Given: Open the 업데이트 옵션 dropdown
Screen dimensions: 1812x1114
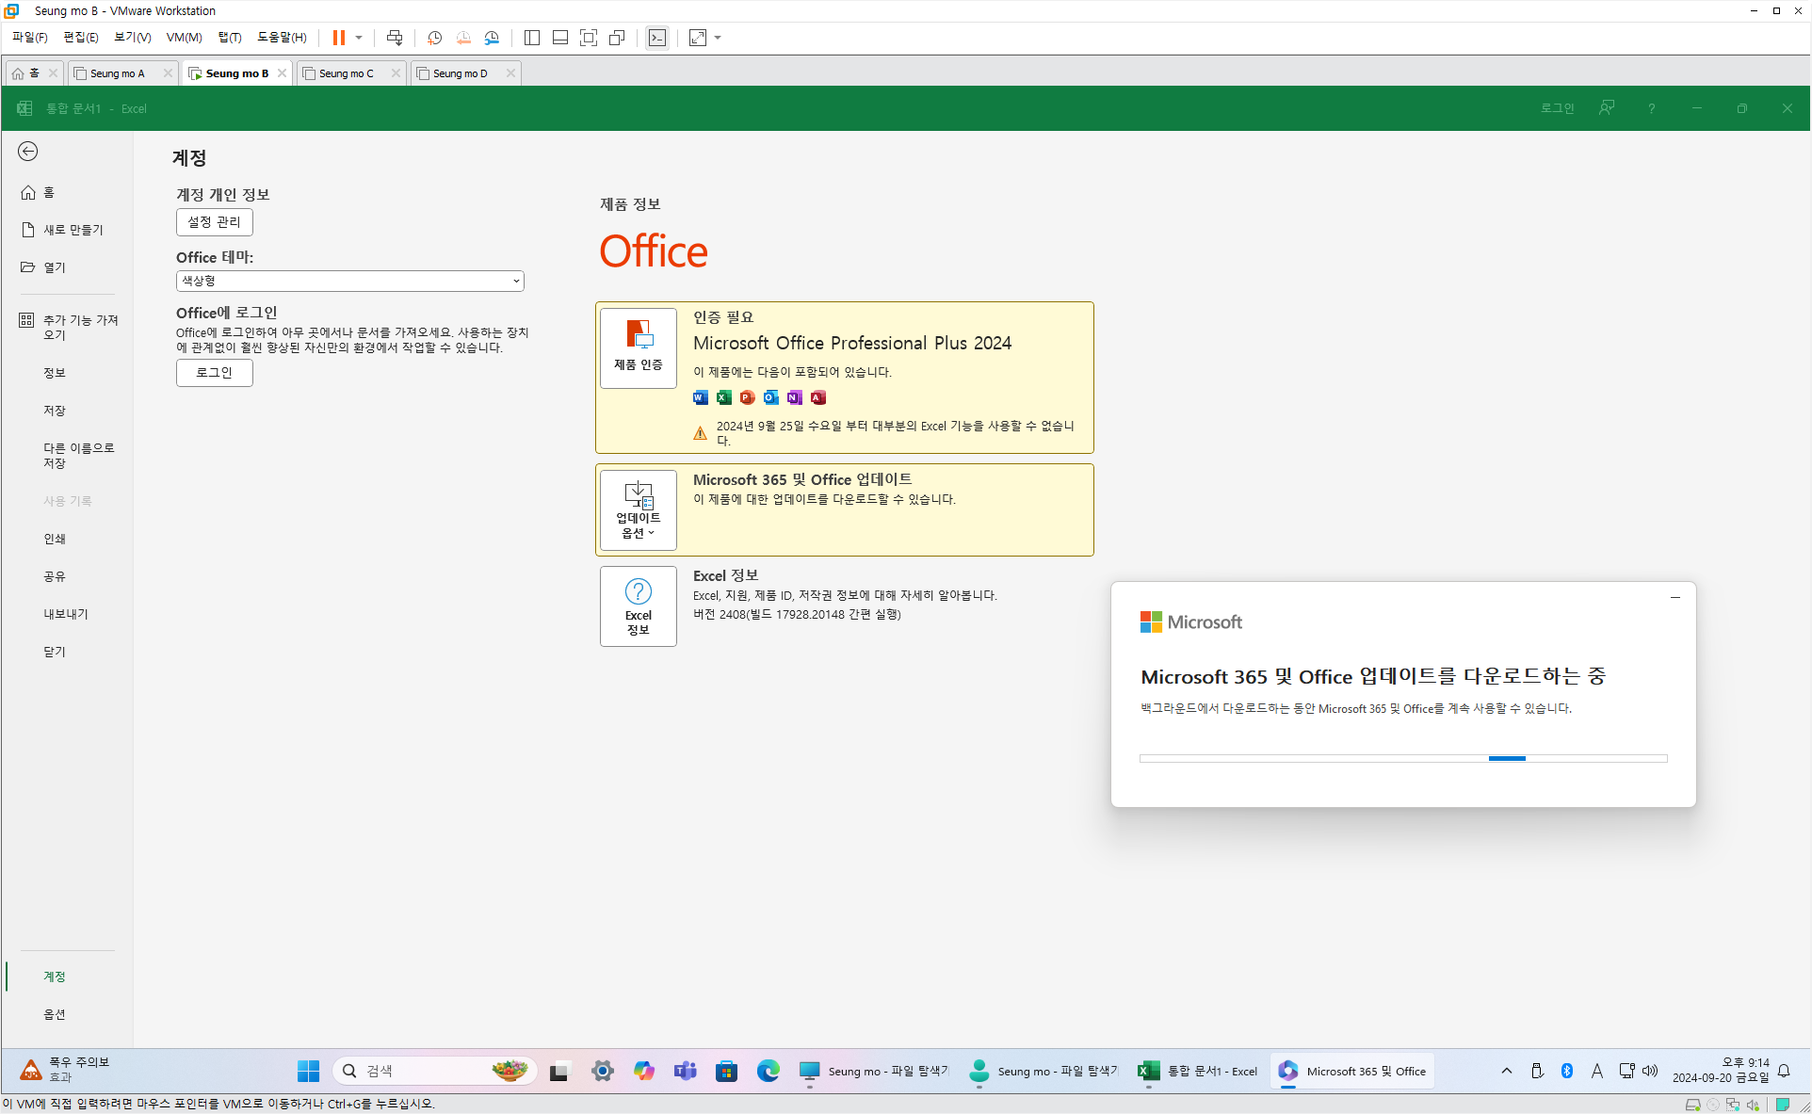Looking at the screenshot, I should (x=639, y=509).
